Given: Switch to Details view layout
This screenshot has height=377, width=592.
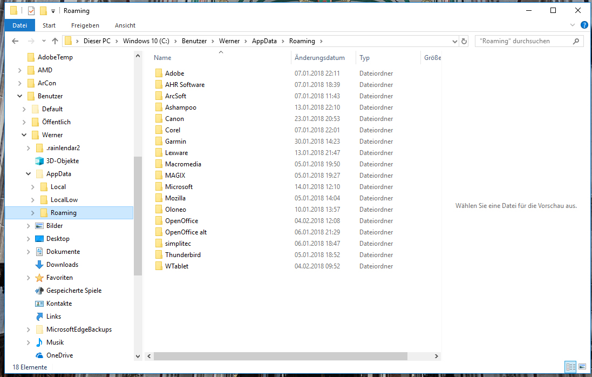Looking at the screenshot, I should [571, 367].
